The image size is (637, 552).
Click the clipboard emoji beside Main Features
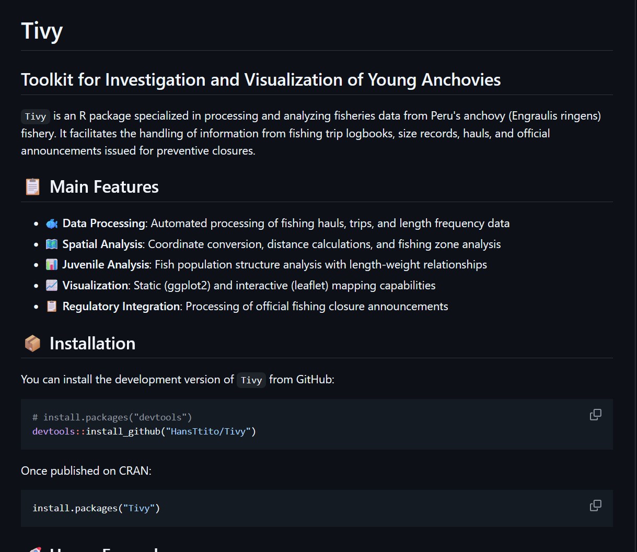[32, 186]
